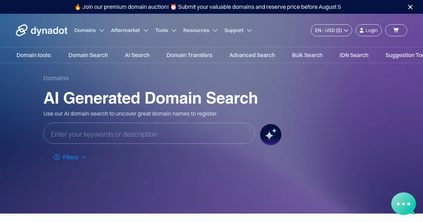This screenshot has width=423, height=222.
Task: Click the premium domain auction banner text
Action: pyautogui.click(x=208, y=7)
